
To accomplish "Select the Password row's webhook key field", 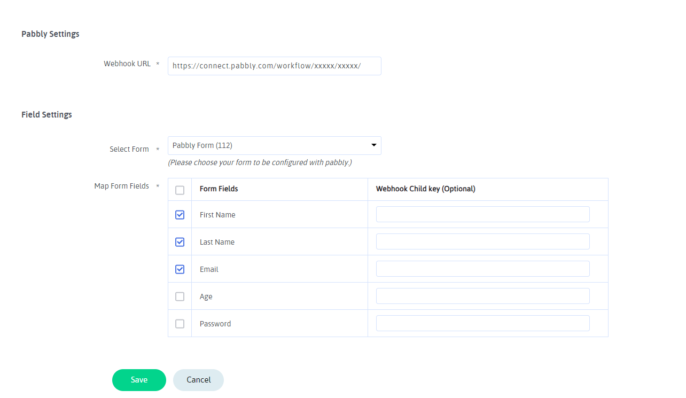I will (482, 323).
